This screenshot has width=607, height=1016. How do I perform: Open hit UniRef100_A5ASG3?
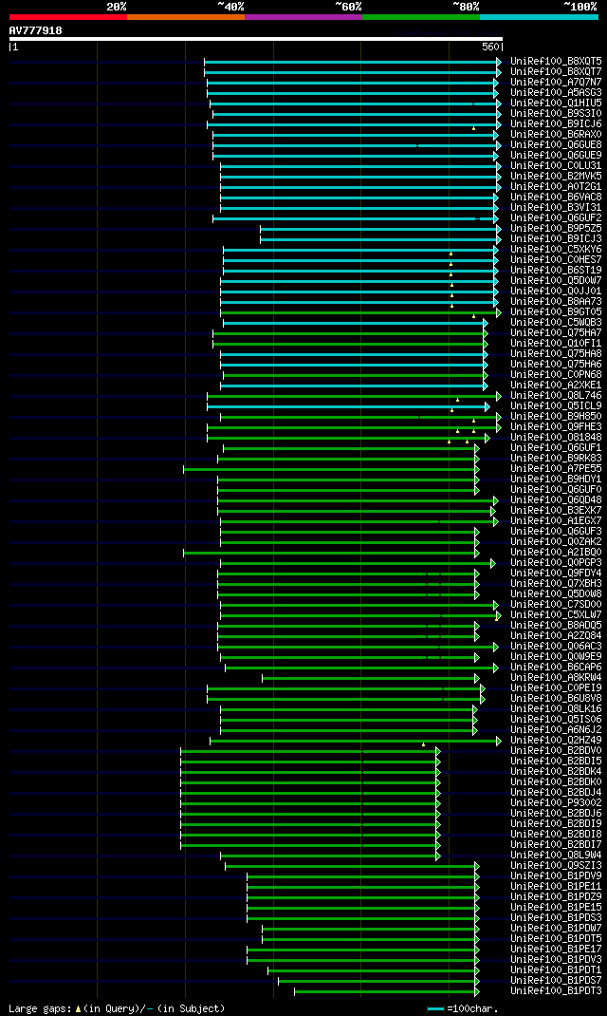[x=556, y=93]
